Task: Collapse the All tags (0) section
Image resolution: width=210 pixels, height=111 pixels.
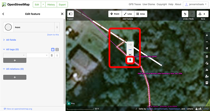Action: [11, 49]
